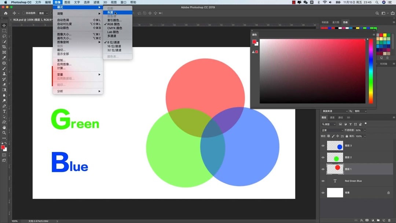This screenshot has width=396, height=223.
Task: Expand the 不透明度 opacity dropdown
Action: [x=364, y=130]
